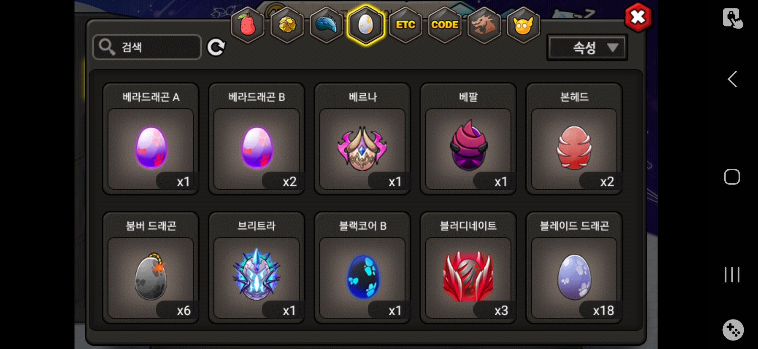Open the fruit food category tab
The image size is (758, 349).
click(x=248, y=25)
